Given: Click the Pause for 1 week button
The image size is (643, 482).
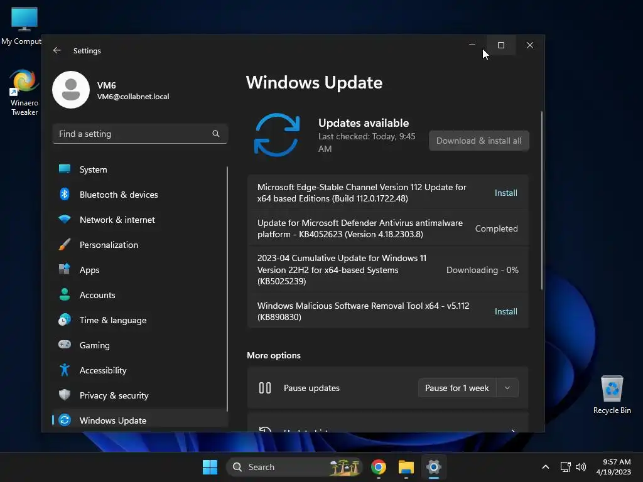Looking at the screenshot, I should [457, 388].
